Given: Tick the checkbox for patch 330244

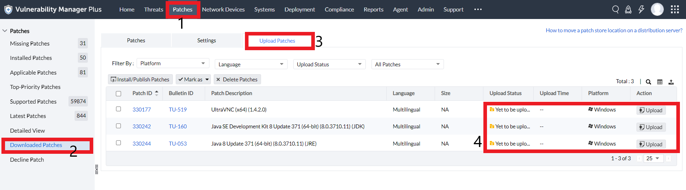Looking at the screenshot, I should tap(118, 143).
